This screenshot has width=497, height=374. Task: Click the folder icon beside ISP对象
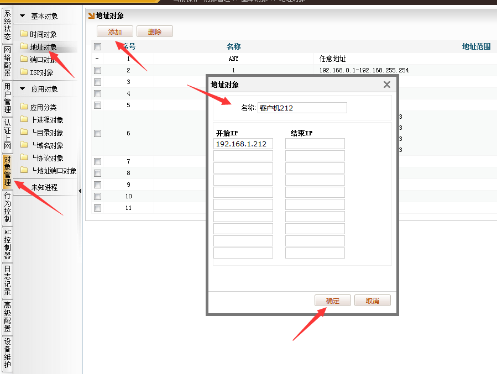coord(24,72)
